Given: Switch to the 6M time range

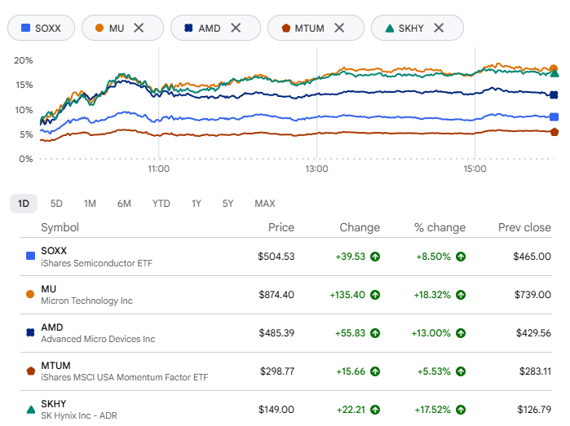Looking at the screenshot, I should point(124,204).
